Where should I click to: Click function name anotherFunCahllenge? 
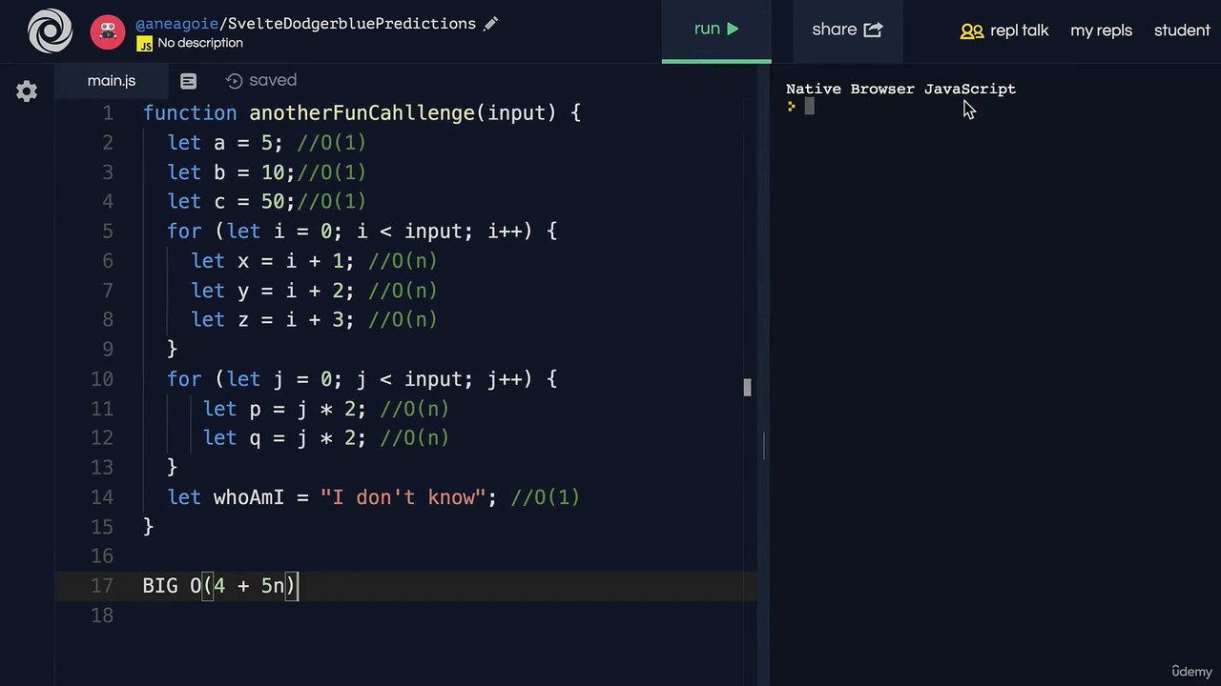click(x=362, y=113)
